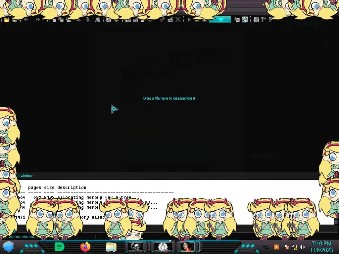Image resolution: width=339 pixels, height=254 pixels.
Task: Click the 'allocating memory for b-tree...' line
Action: coord(98,197)
